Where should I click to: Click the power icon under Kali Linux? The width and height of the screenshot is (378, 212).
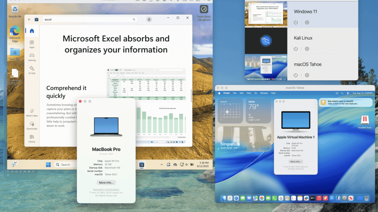click(295, 49)
